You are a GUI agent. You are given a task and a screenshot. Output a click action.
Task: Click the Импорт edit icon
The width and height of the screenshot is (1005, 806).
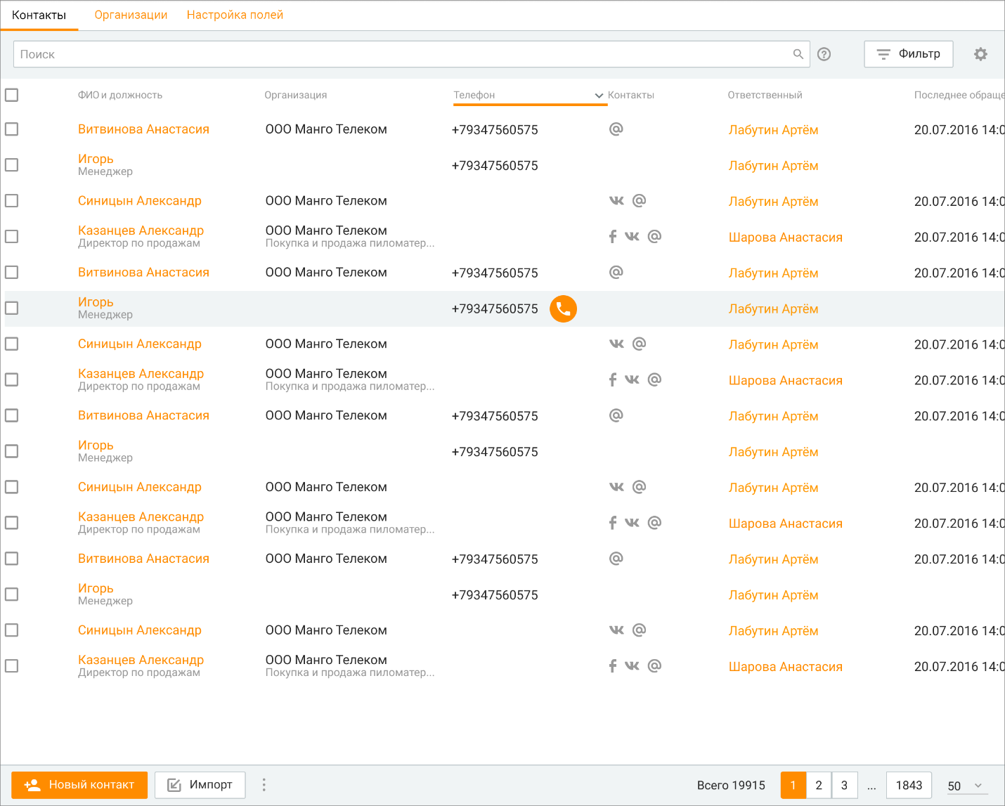point(174,785)
